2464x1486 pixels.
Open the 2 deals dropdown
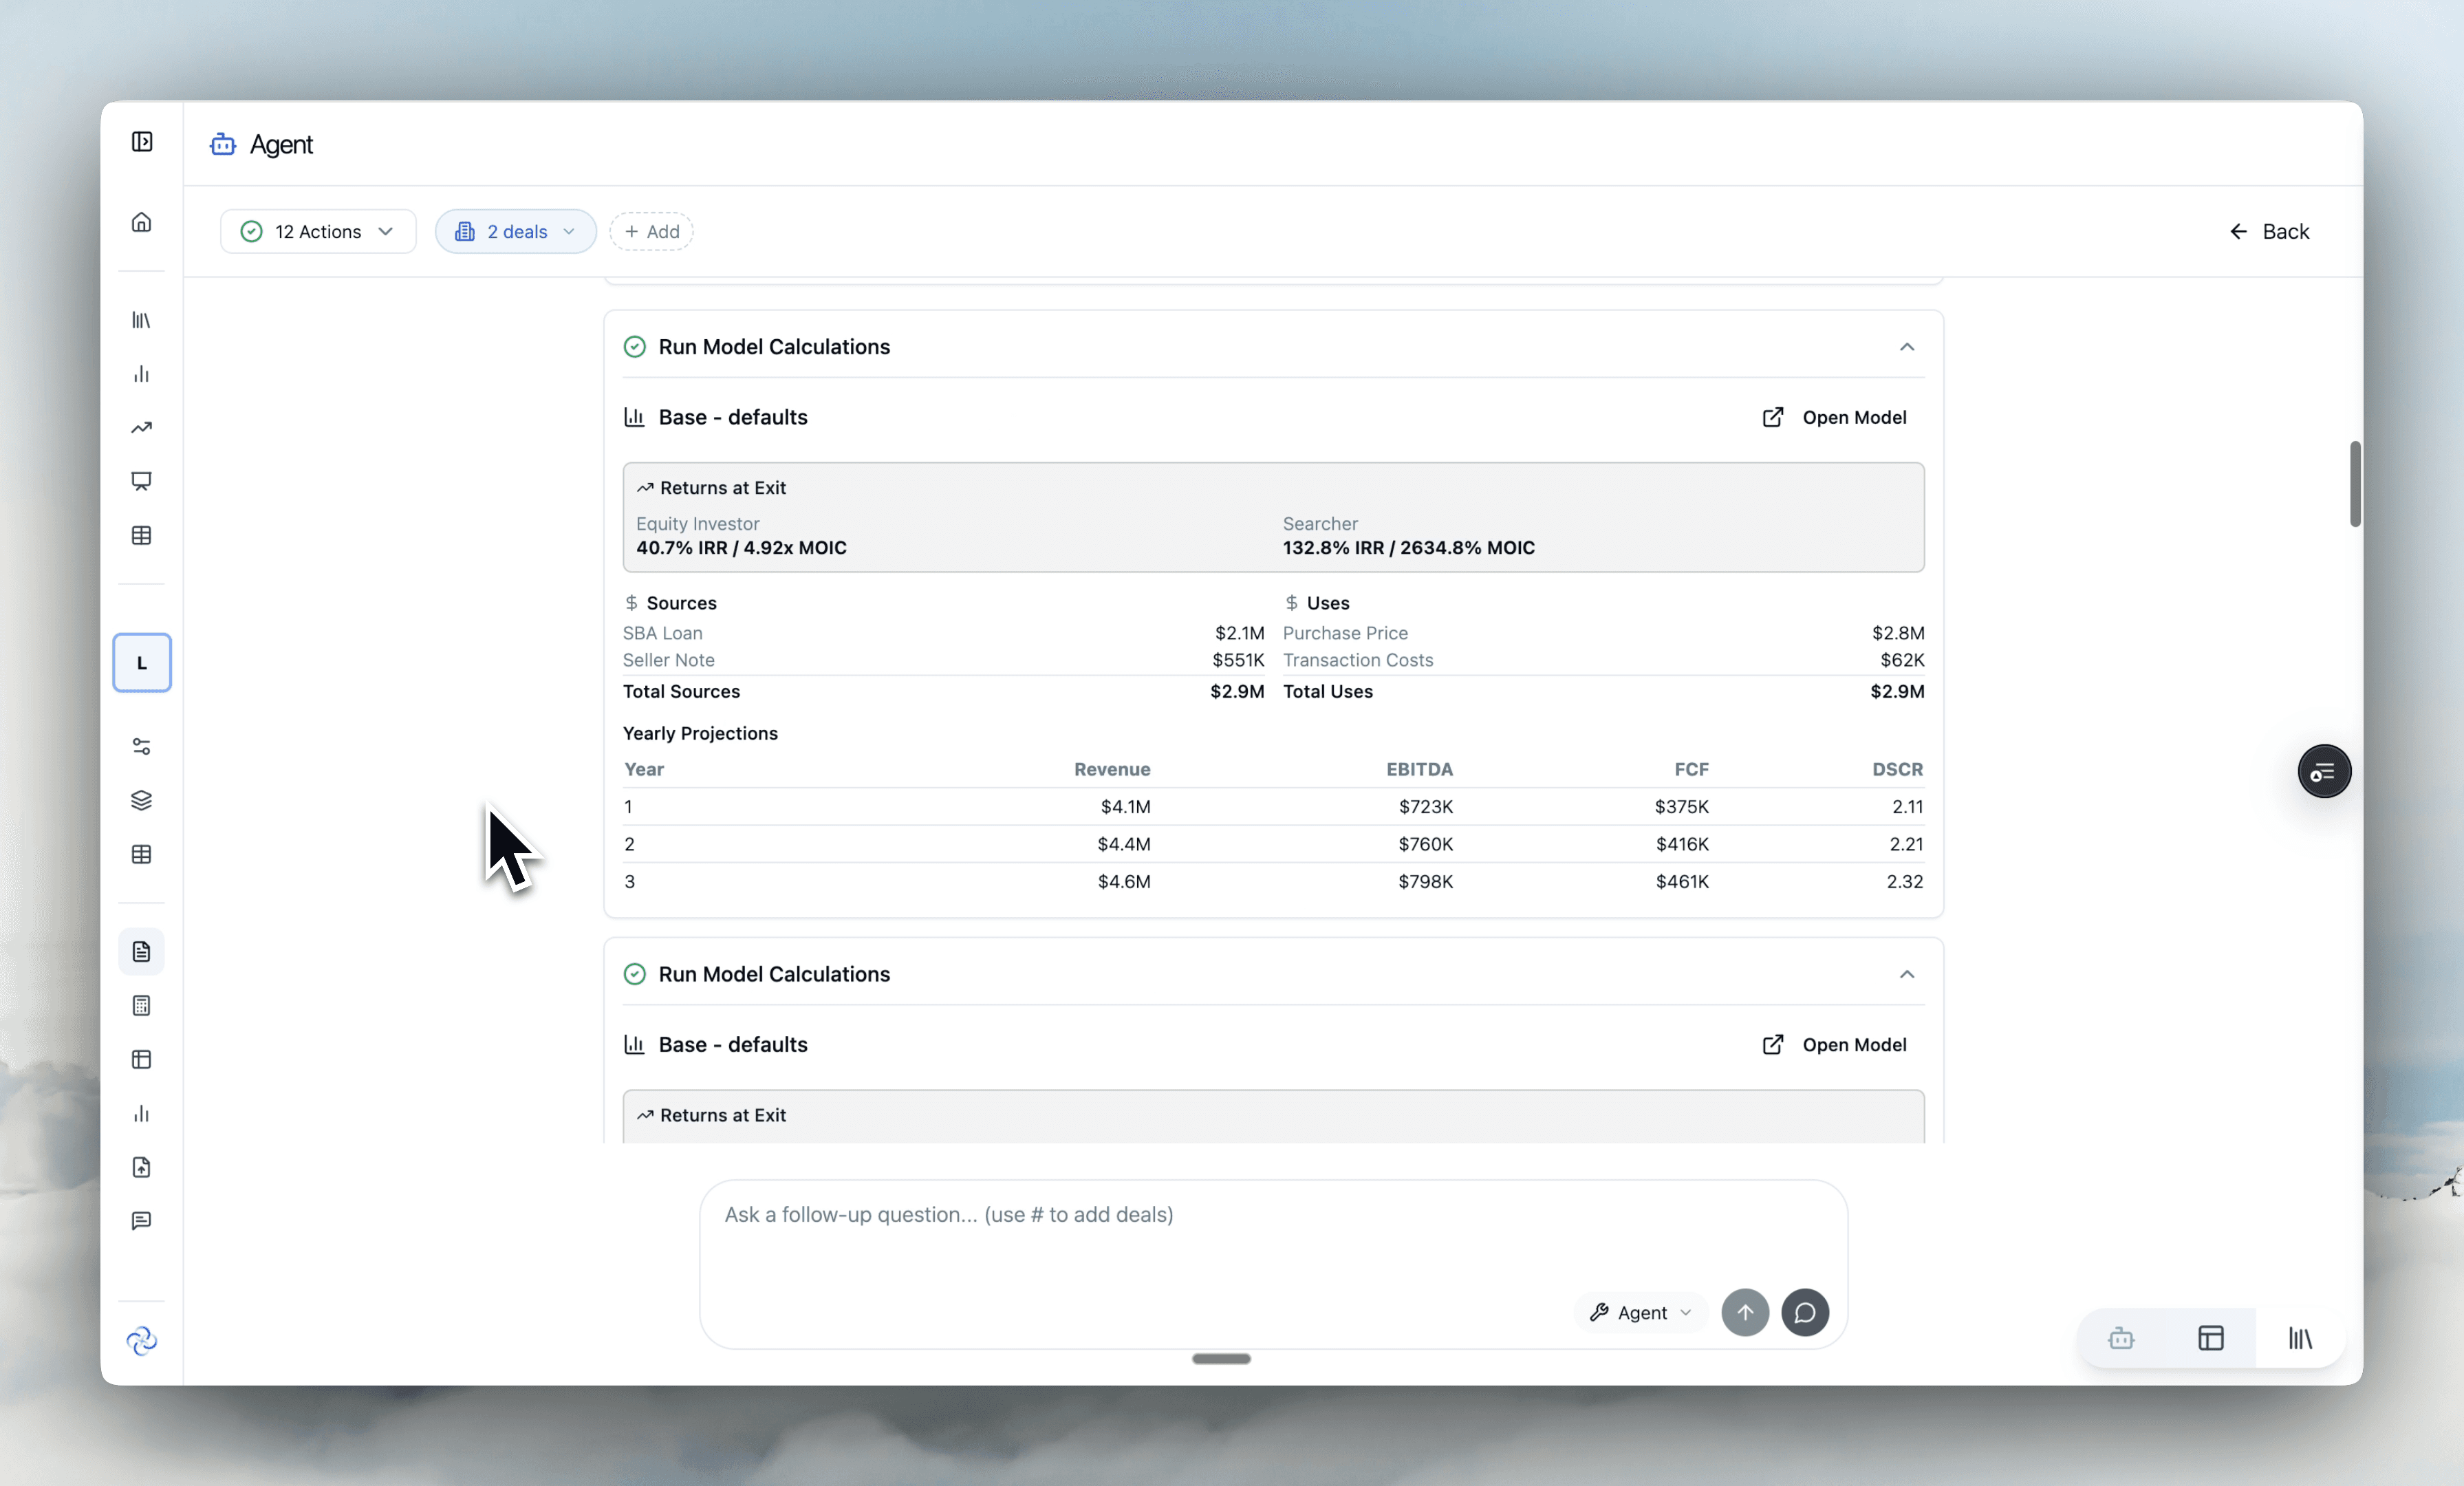[515, 231]
